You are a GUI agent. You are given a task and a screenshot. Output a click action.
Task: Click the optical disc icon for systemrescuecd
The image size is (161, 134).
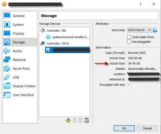click(x=48, y=37)
